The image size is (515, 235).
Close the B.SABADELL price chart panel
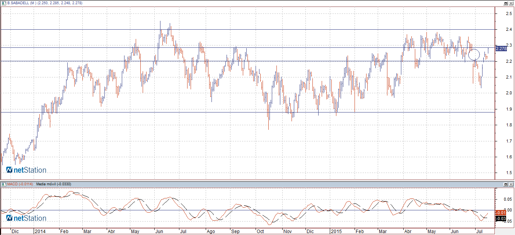(x=511, y=3)
